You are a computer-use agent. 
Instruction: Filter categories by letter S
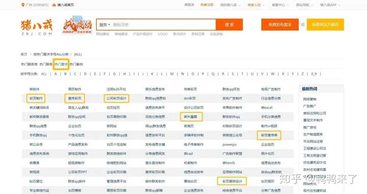click(x=232, y=74)
